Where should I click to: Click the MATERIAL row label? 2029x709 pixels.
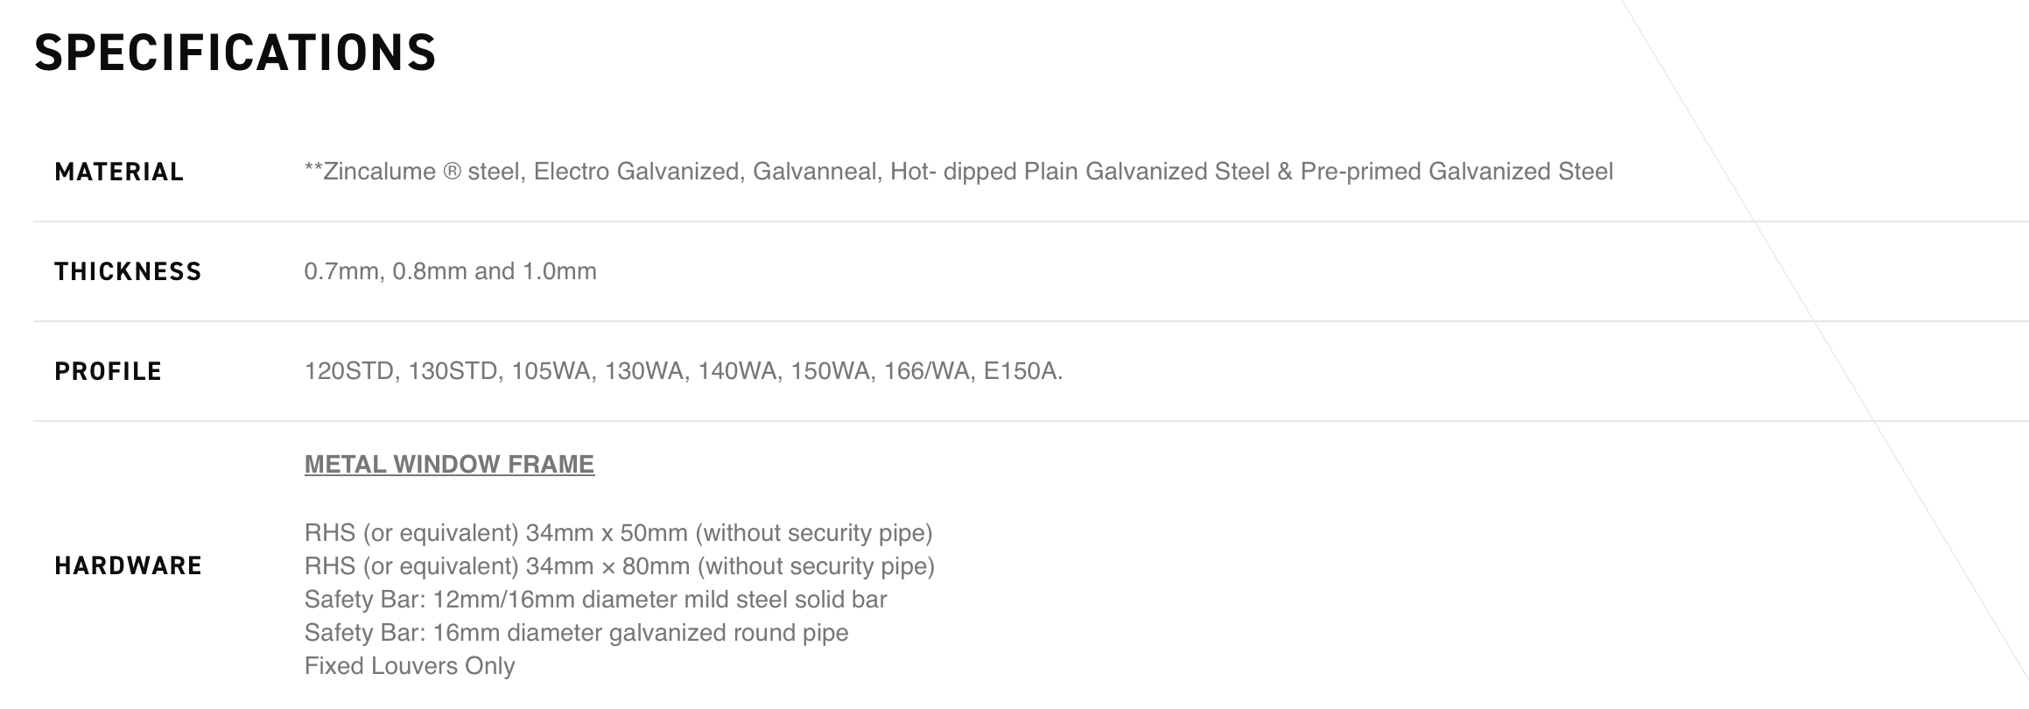tap(119, 172)
